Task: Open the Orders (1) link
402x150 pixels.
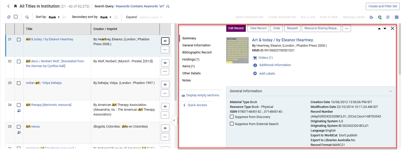Action: pos(265,58)
